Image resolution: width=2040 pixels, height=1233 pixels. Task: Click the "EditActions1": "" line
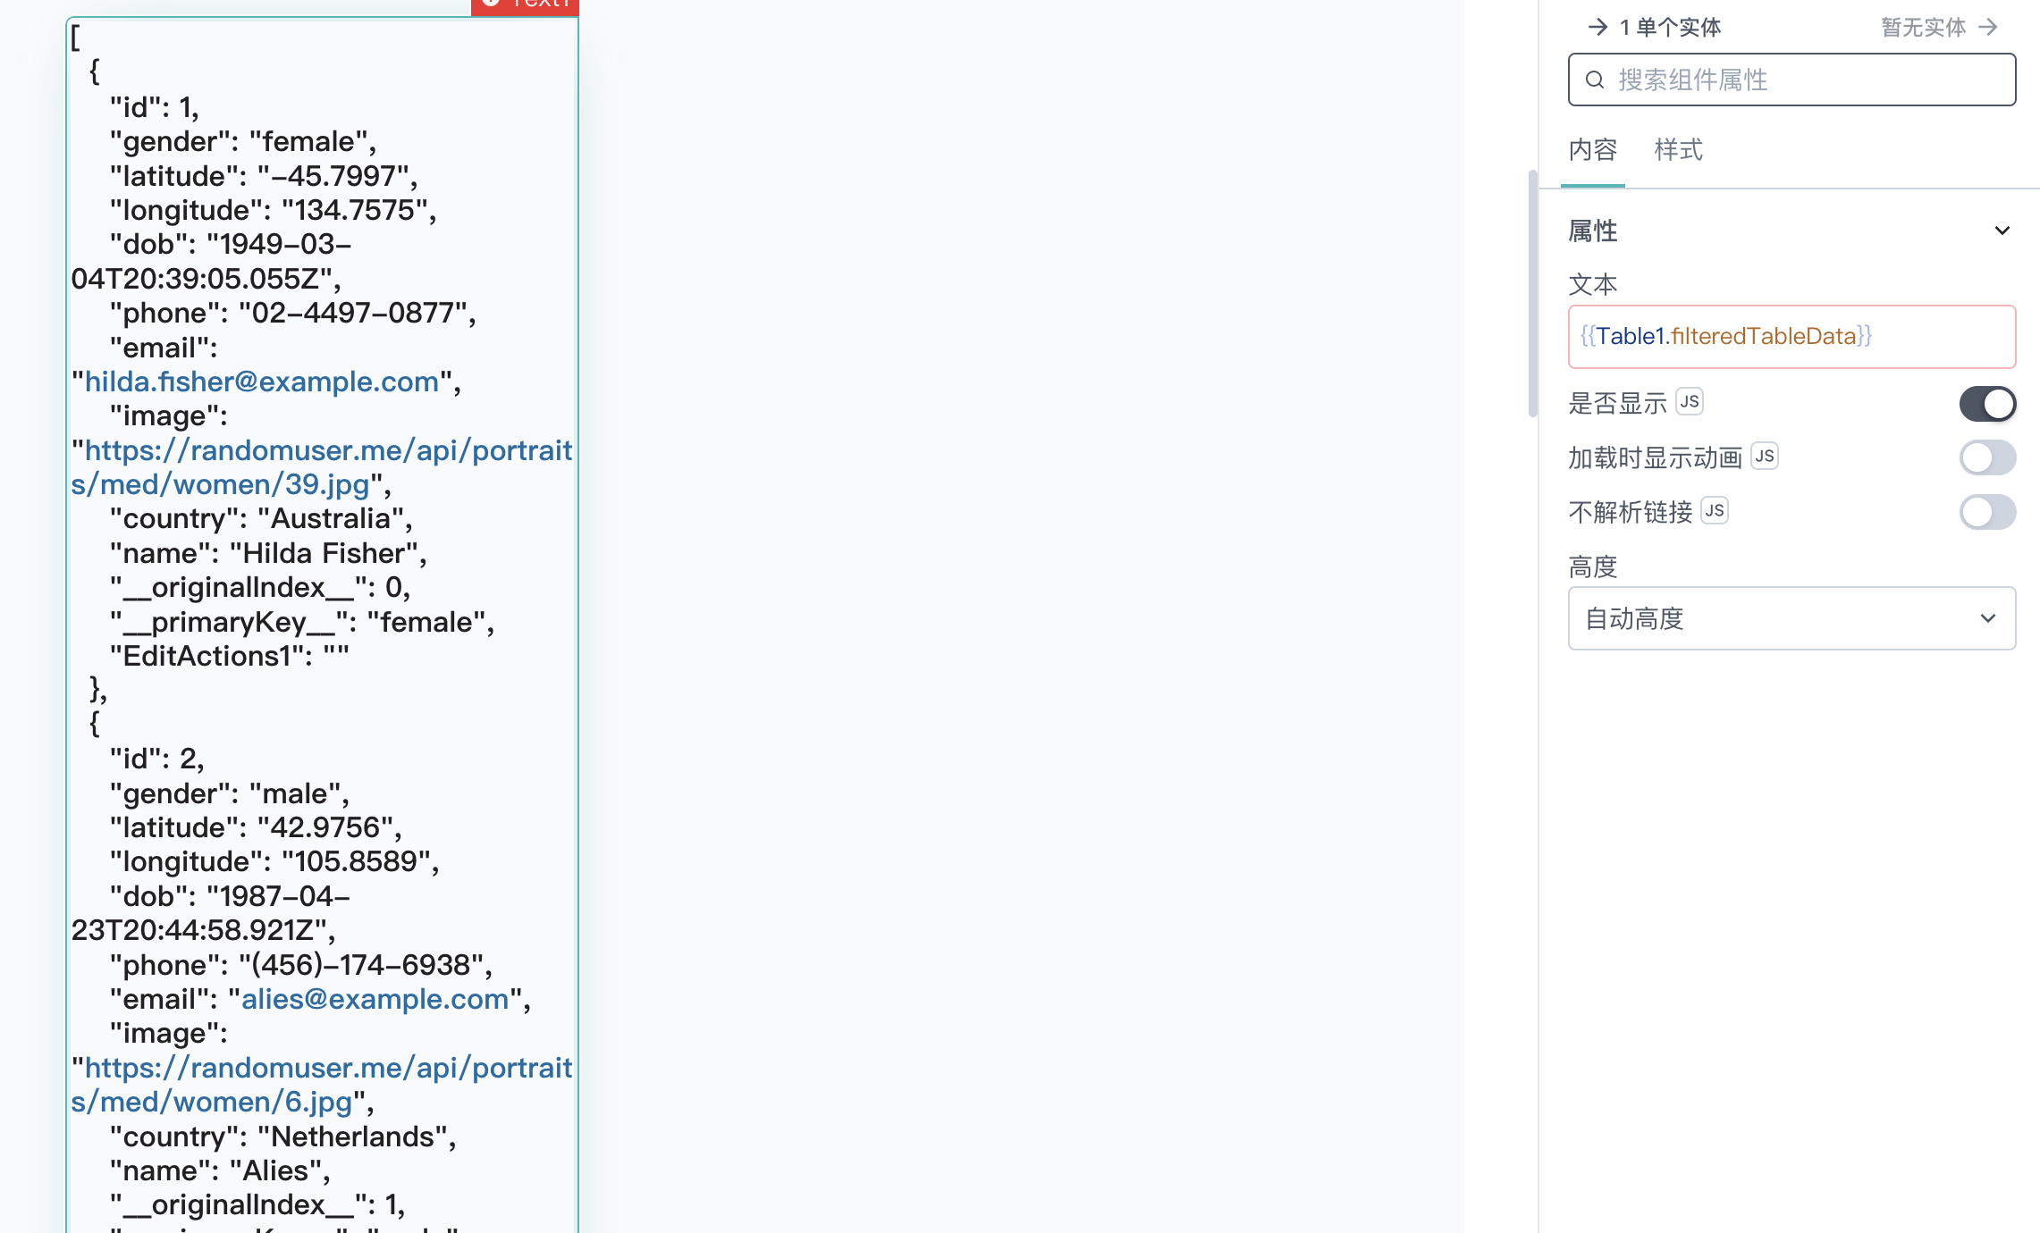(229, 656)
